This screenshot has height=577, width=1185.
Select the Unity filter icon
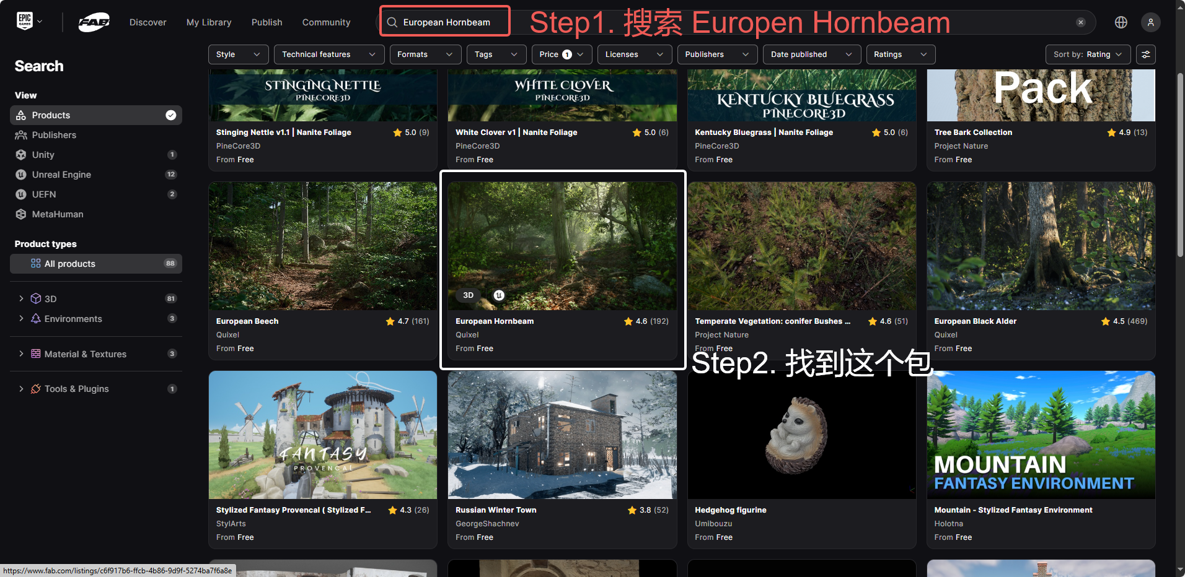(x=21, y=155)
